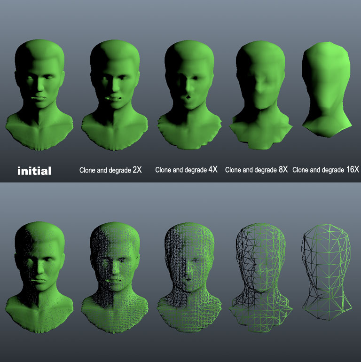Click the "Clone and degrade 8X" caption
361x362 pixels.
[256, 170]
